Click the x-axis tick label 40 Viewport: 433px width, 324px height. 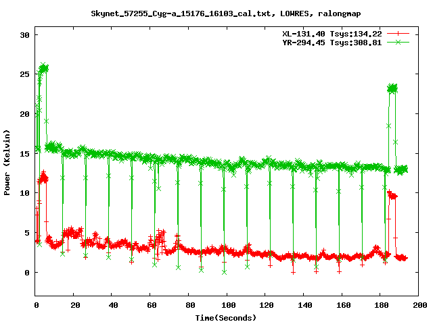[113, 305]
